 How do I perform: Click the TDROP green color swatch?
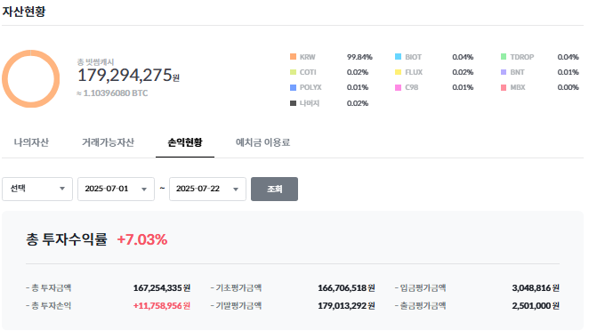coord(504,57)
